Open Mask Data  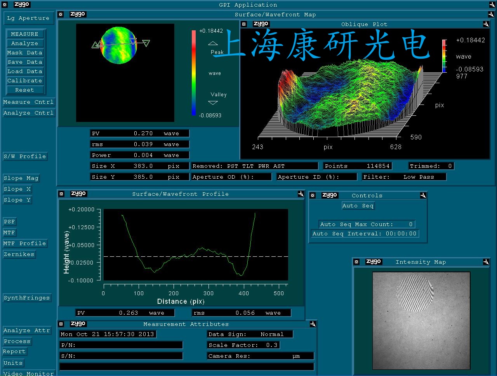[25, 52]
